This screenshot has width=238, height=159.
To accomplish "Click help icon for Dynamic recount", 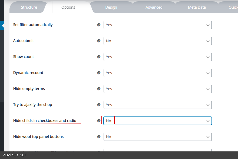I will coord(99,73).
